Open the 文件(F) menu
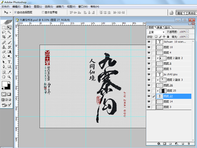 coord(5,7)
